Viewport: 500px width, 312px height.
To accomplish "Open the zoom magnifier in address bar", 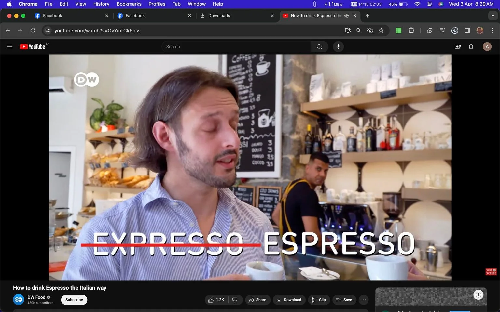I will (x=359, y=31).
